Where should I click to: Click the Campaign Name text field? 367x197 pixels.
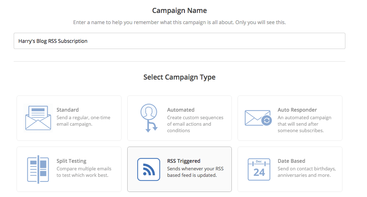179,41
